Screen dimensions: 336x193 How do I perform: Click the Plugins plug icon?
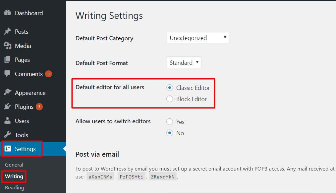click(7, 106)
